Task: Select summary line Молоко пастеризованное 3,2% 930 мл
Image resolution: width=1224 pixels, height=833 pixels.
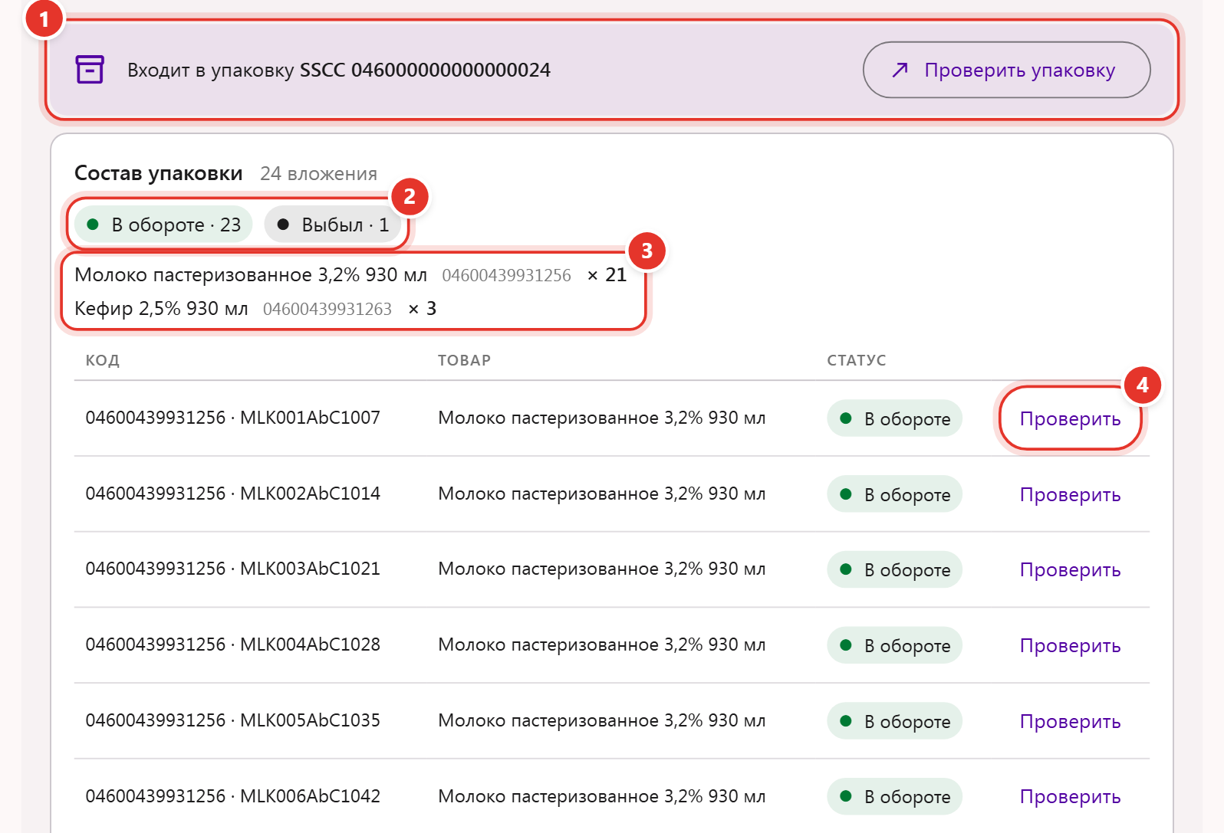Action: pyautogui.click(x=251, y=275)
